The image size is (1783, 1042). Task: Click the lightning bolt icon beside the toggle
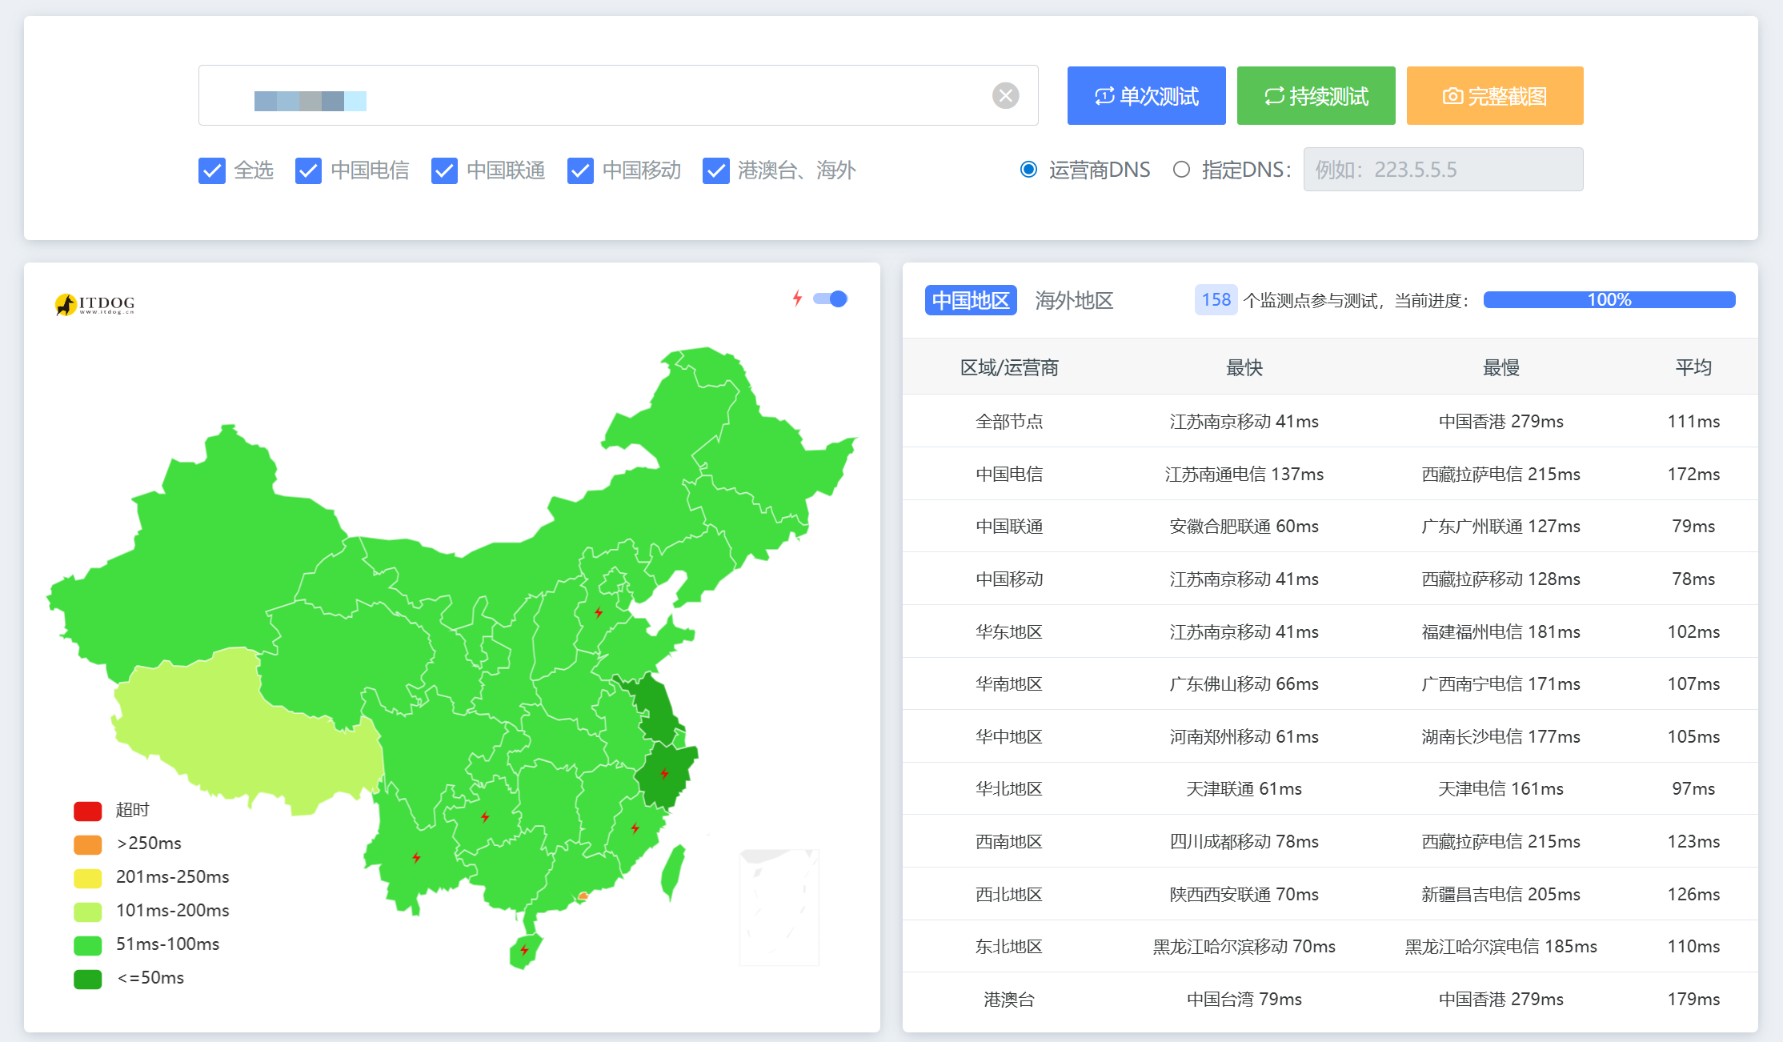797,299
